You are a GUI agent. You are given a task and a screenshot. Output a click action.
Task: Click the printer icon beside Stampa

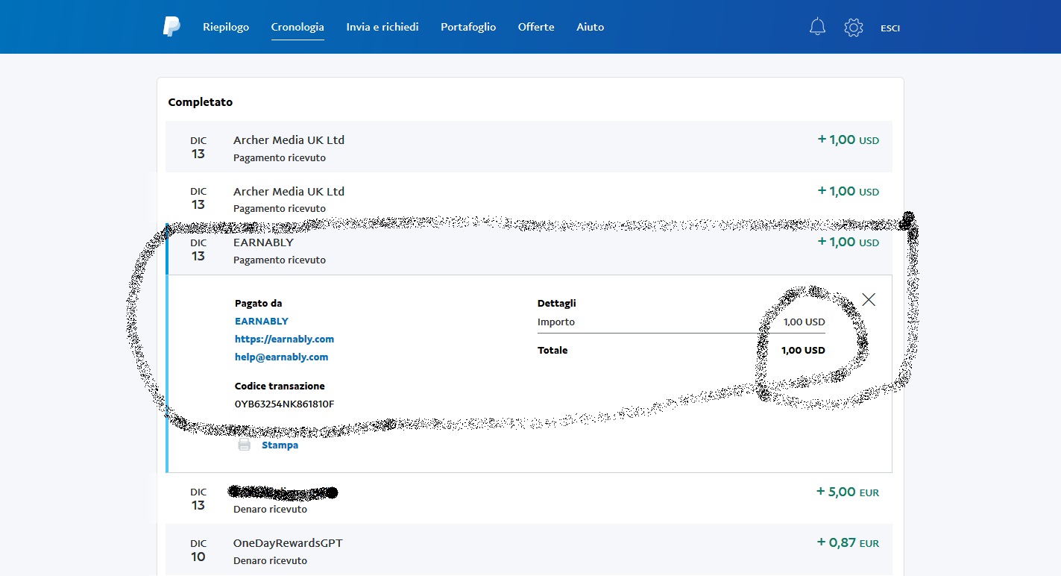[244, 445]
